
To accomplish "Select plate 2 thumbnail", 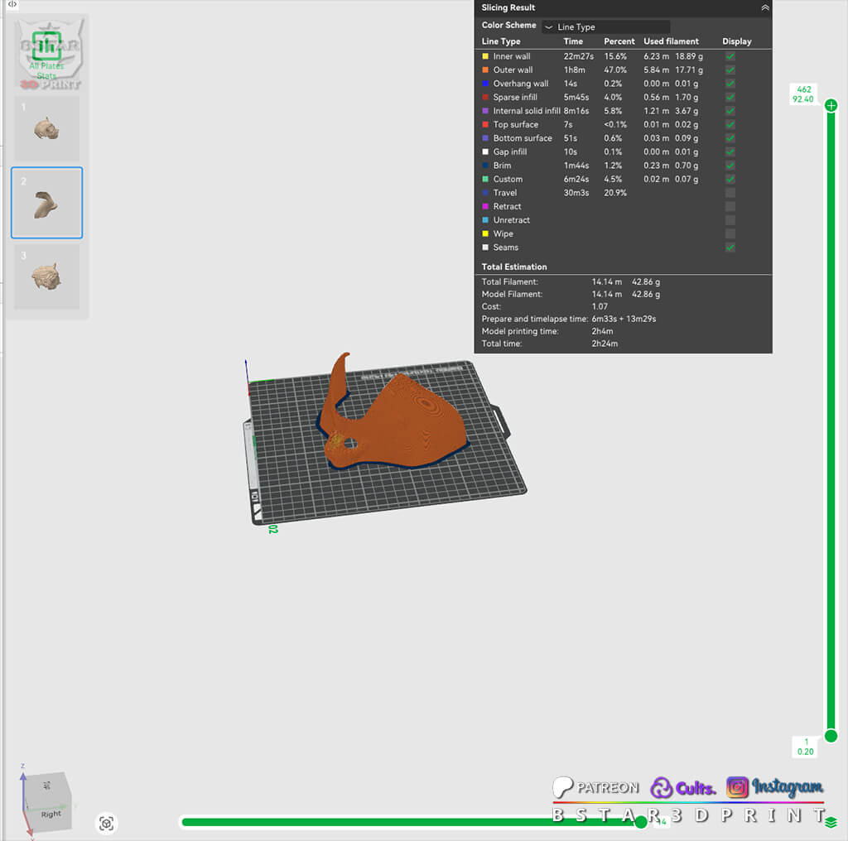I will point(47,203).
